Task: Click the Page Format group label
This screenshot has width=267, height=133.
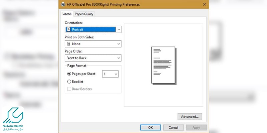Action: (x=77, y=66)
